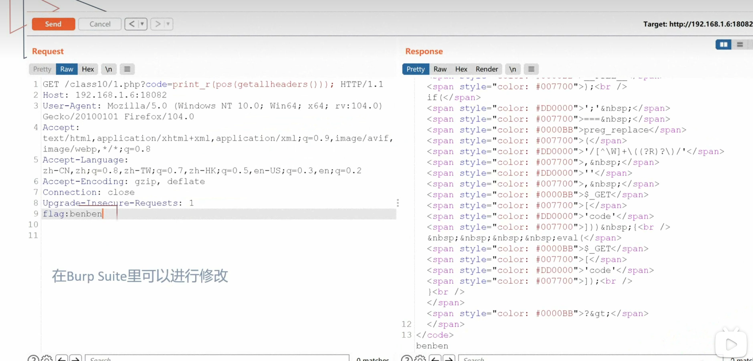This screenshot has width=753, height=361.
Task: Open the Request message editor menu icon
Action: pyautogui.click(x=127, y=69)
